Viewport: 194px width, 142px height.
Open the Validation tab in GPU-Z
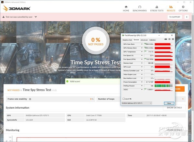coord(153,40)
